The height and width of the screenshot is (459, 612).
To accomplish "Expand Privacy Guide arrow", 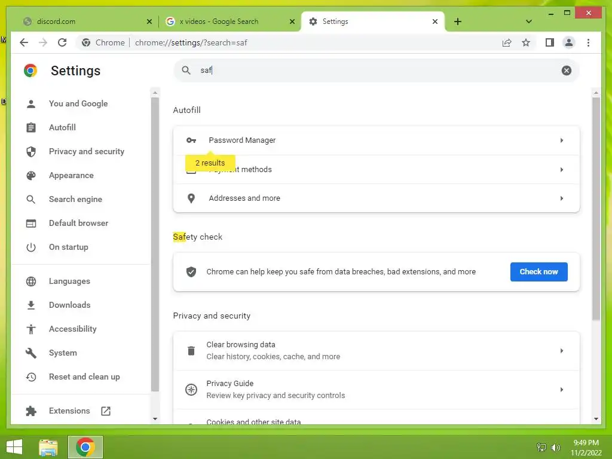I will (x=562, y=390).
